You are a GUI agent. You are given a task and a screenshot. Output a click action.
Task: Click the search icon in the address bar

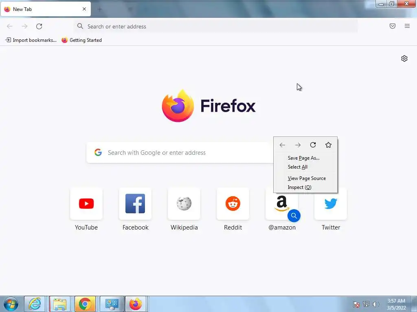tap(80, 26)
